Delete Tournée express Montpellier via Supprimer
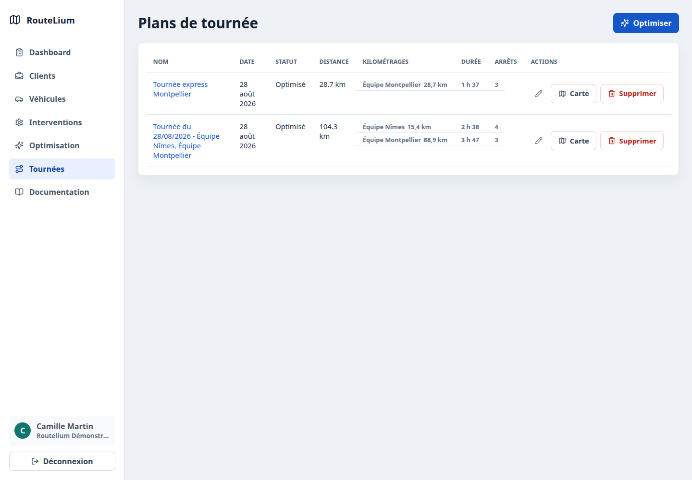This screenshot has width=692, height=480. tap(632, 94)
